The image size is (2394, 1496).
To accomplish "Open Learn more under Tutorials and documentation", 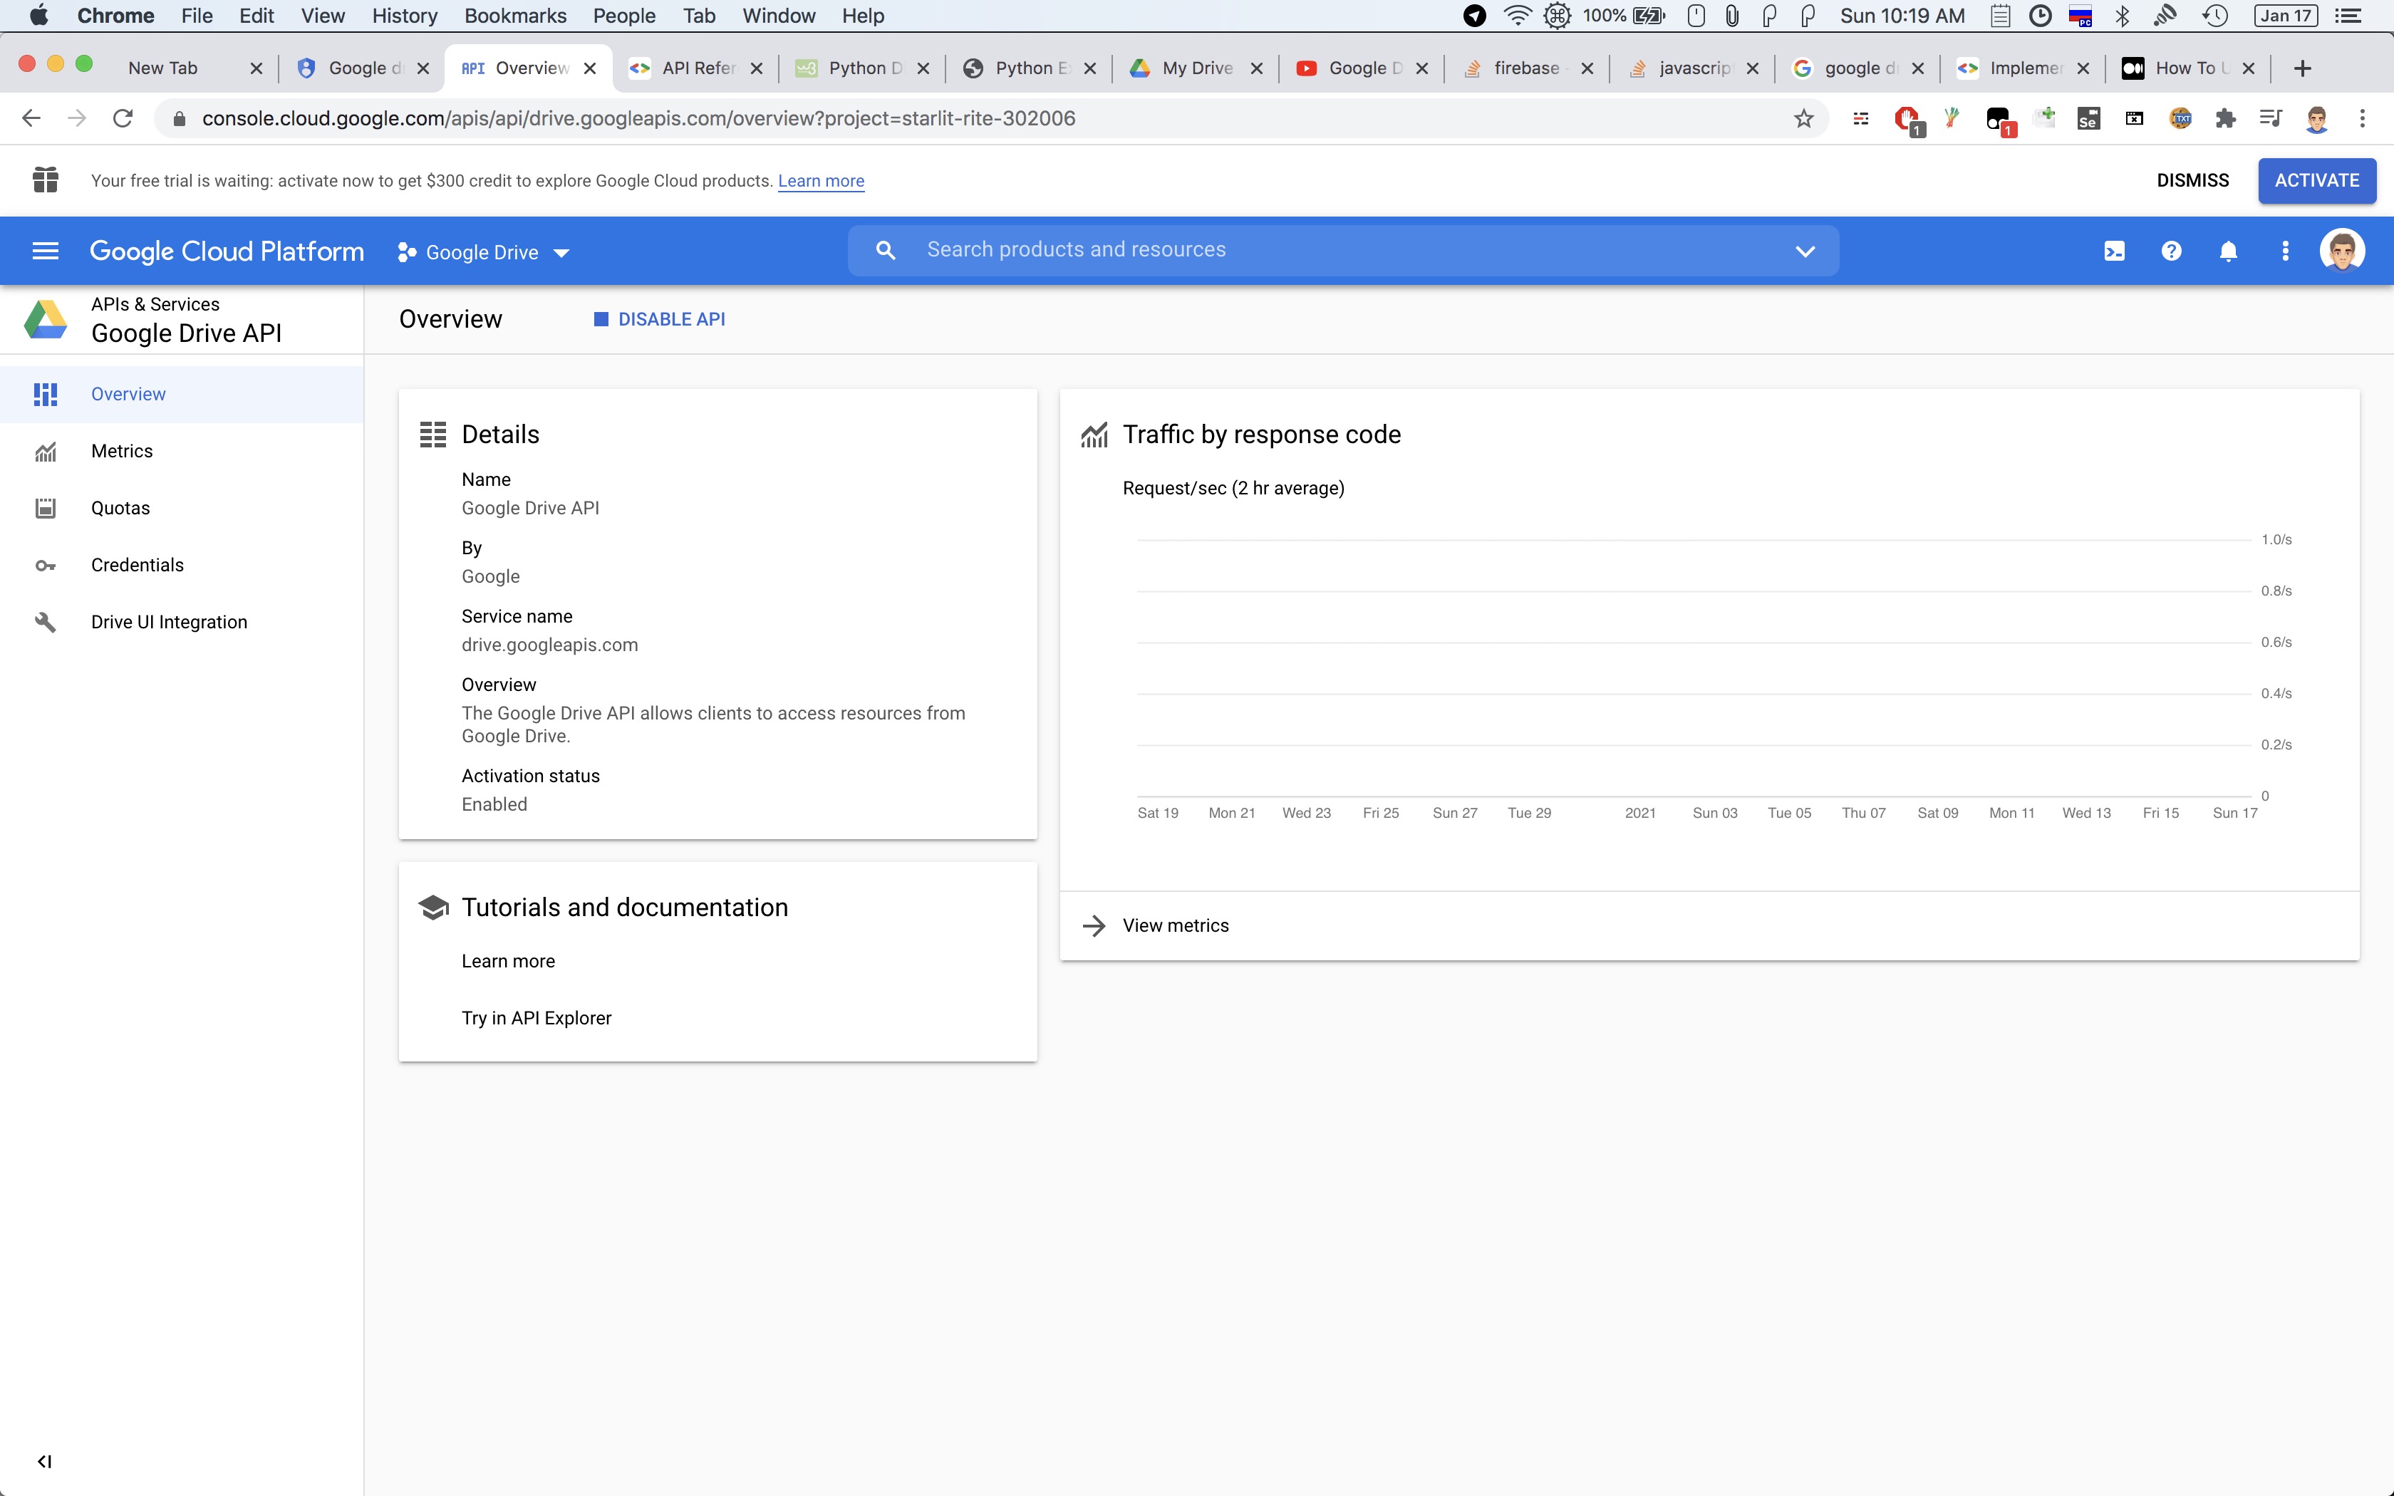I will click(507, 962).
